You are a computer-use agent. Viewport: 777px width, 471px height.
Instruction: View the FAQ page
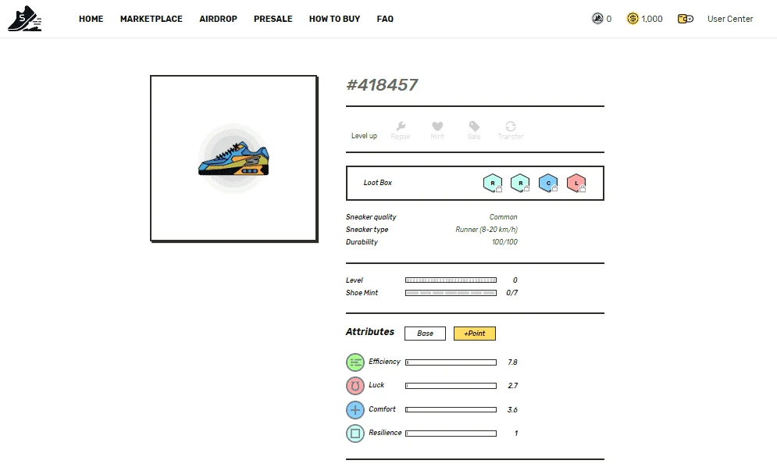click(x=385, y=19)
